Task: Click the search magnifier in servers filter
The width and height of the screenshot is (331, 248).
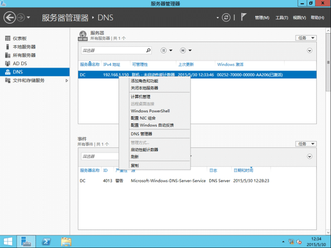Action: (x=148, y=50)
